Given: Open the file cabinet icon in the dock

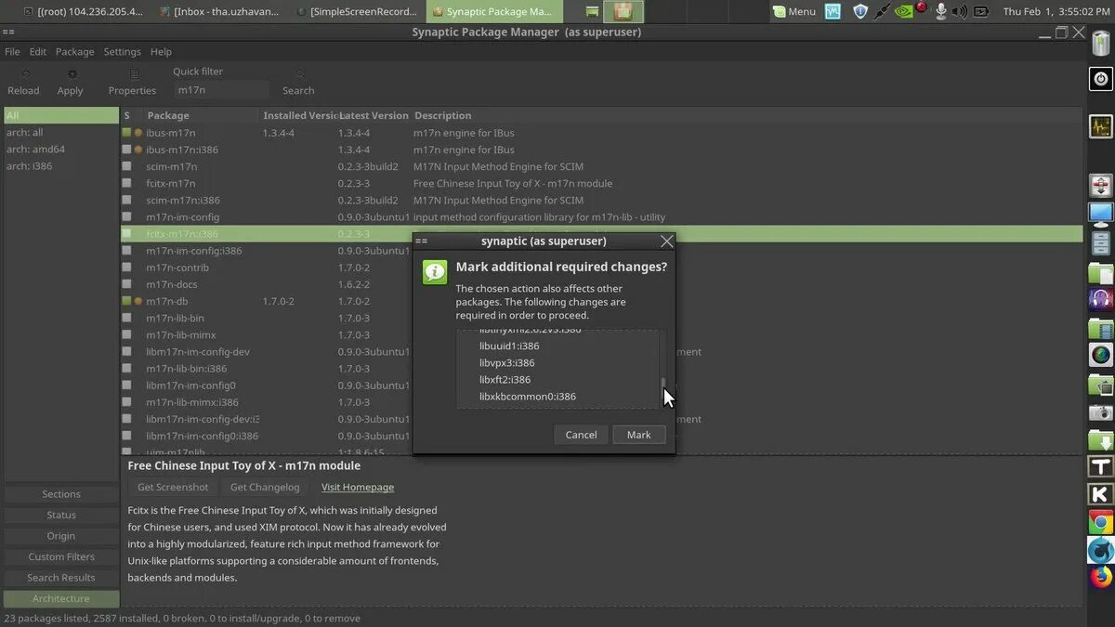Looking at the screenshot, I should (1101, 243).
